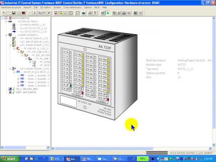Open the Windows start button
The image size is (216, 162).
(10, 159)
